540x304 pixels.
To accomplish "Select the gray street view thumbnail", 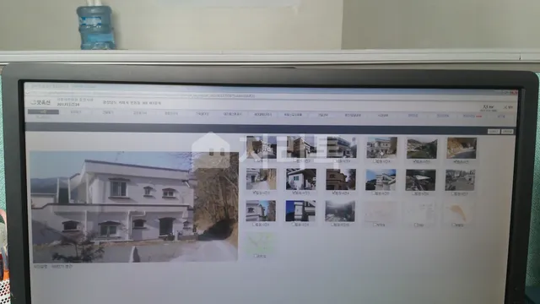I will [x=460, y=180].
